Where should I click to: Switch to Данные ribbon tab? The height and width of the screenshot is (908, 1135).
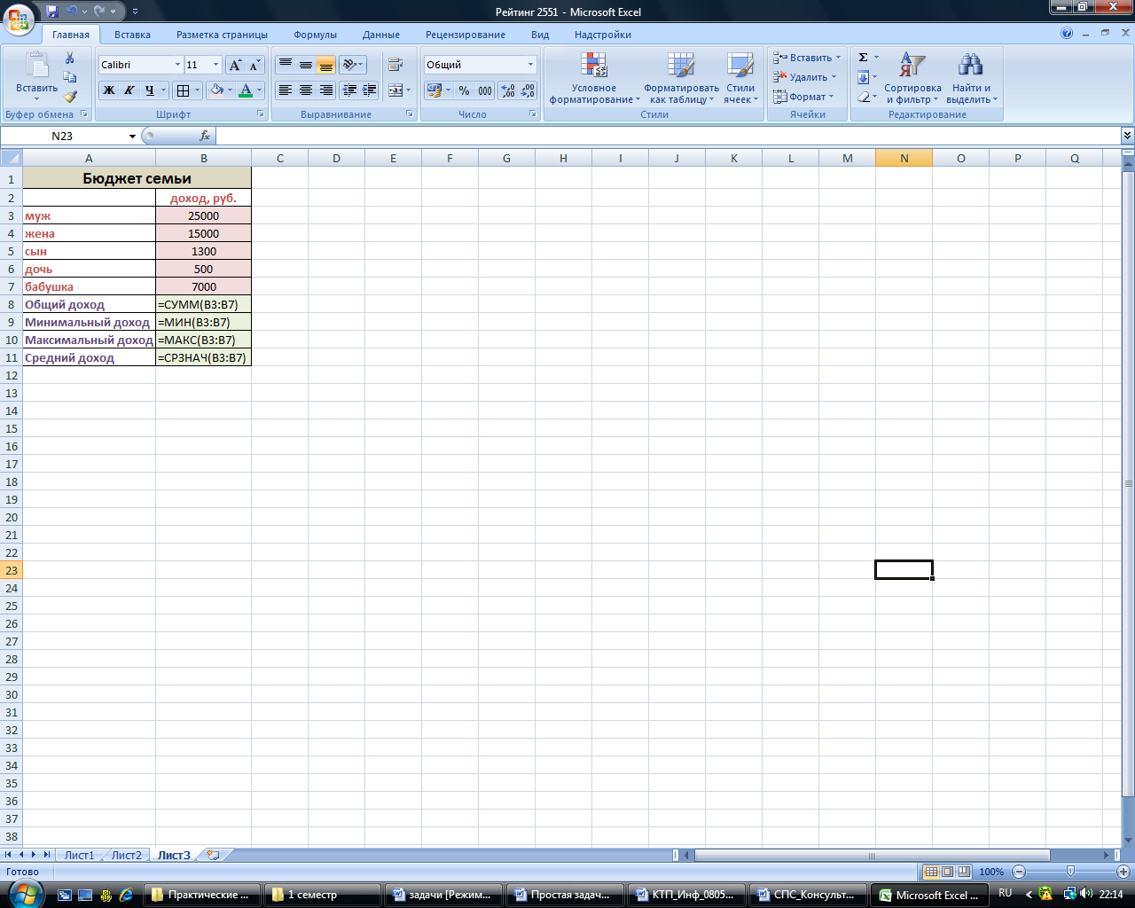click(381, 35)
